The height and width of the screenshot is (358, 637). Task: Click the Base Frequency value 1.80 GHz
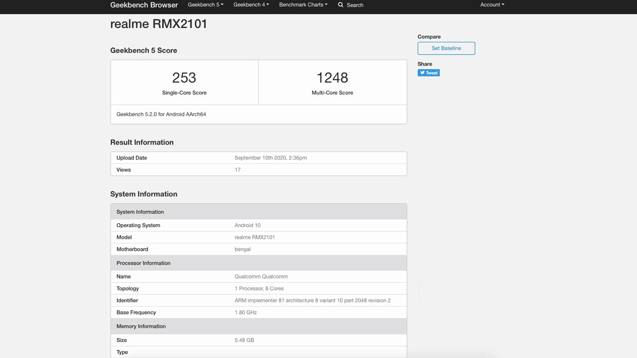click(246, 312)
